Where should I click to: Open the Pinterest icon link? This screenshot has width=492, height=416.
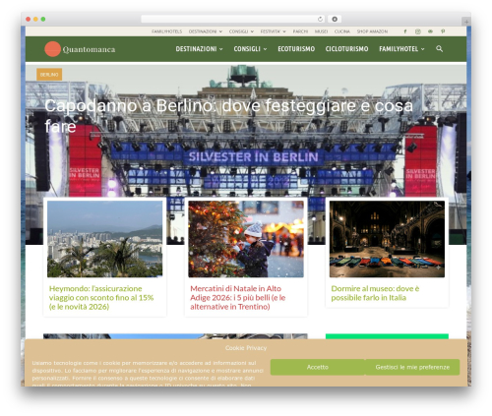pyautogui.click(x=443, y=31)
